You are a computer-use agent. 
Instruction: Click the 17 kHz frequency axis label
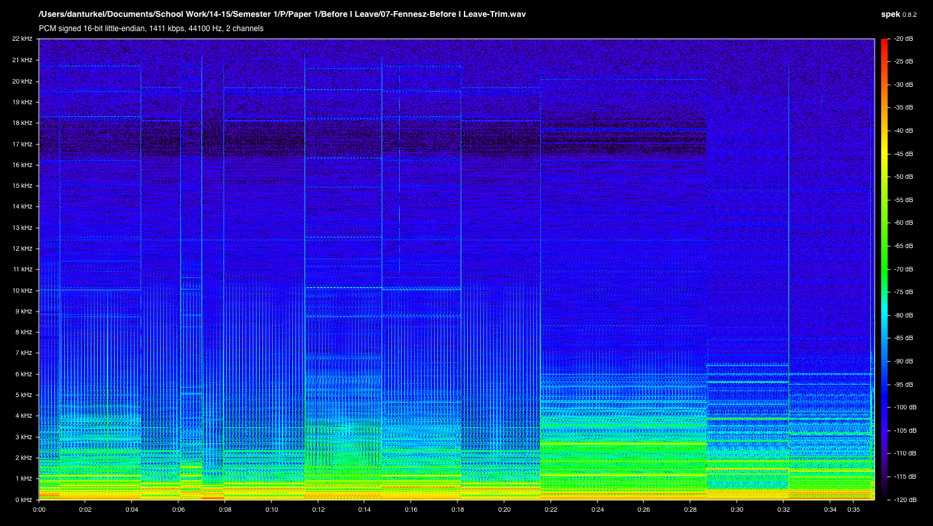pos(22,144)
